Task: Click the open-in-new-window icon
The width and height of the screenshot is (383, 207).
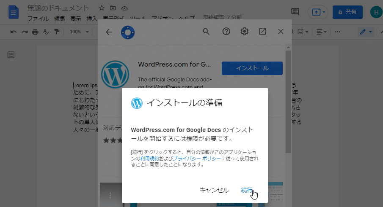Action: pos(262,32)
